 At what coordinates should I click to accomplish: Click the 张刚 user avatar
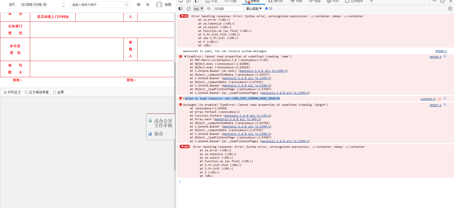click(159, 5)
